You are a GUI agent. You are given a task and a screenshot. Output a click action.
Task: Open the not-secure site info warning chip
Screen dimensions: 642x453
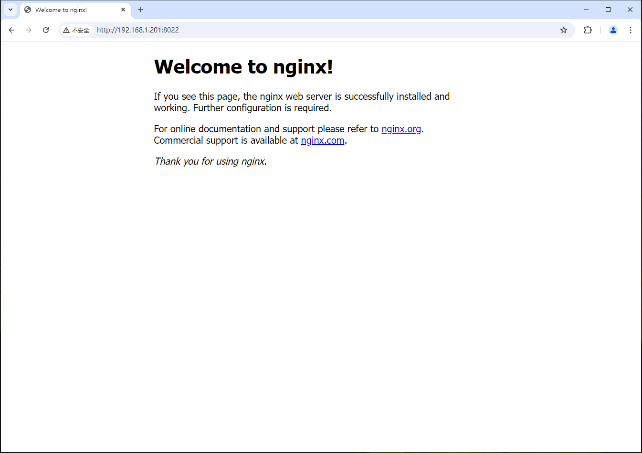coord(76,30)
